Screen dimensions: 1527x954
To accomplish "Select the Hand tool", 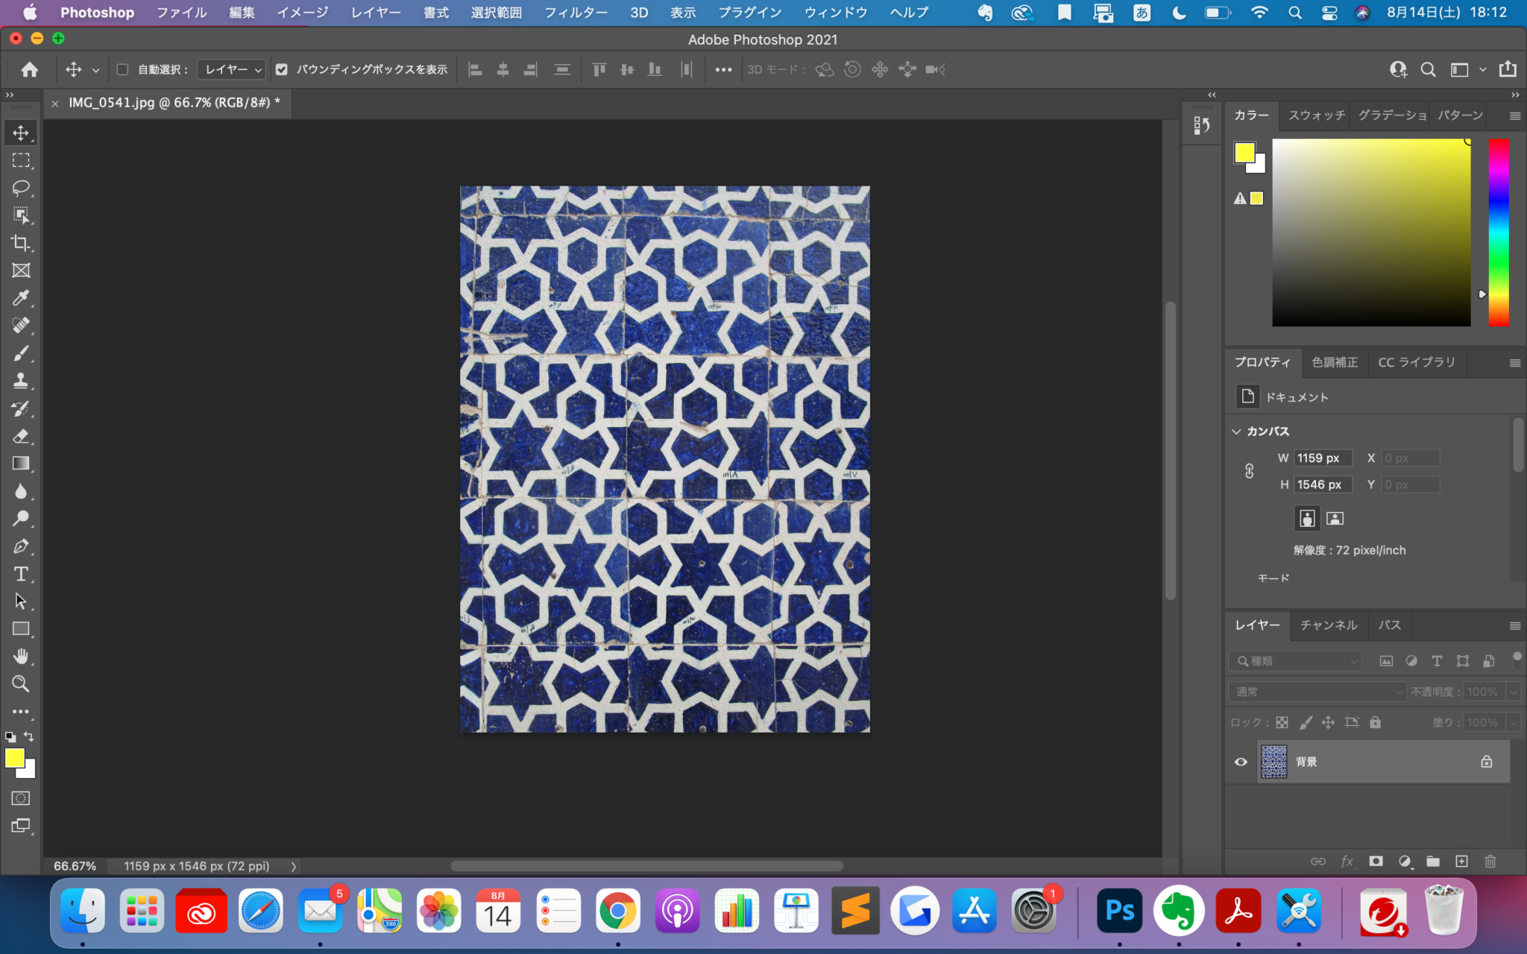I will (21, 657).
